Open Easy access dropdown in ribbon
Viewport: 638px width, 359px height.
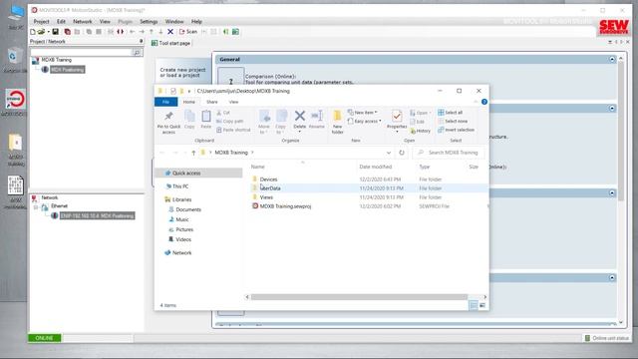click(365, 122)
